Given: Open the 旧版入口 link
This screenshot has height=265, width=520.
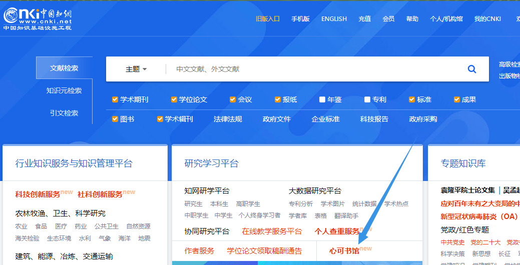Looking at the screenshot, I should tap(268, 19).
